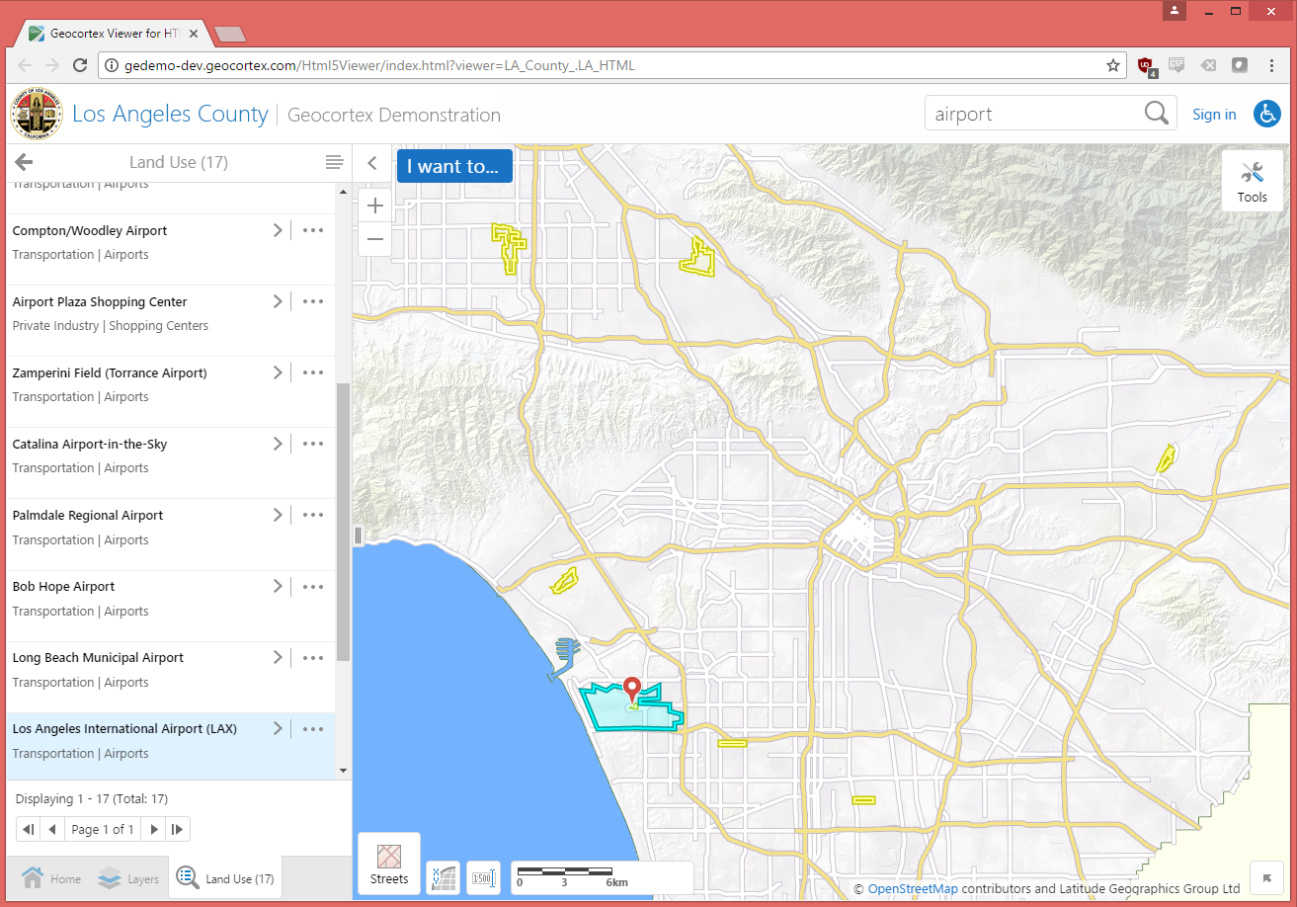The image size is (1297, 907).
Task: Click the side panel resize handle
Action: click(358, 536)
